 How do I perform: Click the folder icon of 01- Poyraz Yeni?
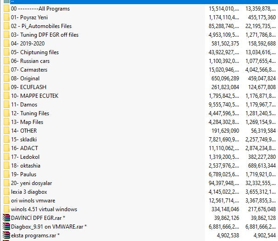point(6,17)
